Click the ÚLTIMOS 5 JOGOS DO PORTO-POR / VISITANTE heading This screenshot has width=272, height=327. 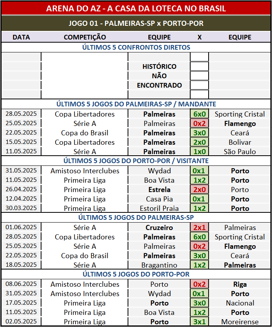click(x=136, y=161)
